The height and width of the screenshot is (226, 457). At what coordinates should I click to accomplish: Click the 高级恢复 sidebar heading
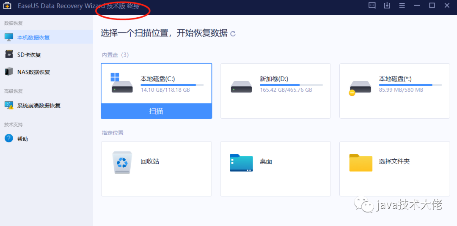pyautogui.click(x=14, y=91)
